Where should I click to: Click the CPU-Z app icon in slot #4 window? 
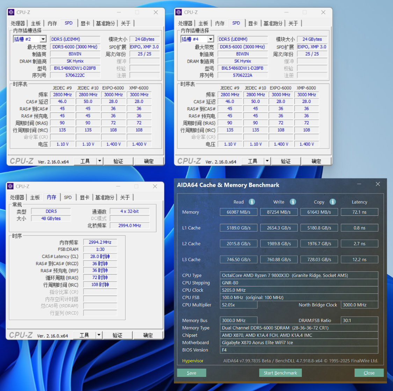tap(179, 12)
